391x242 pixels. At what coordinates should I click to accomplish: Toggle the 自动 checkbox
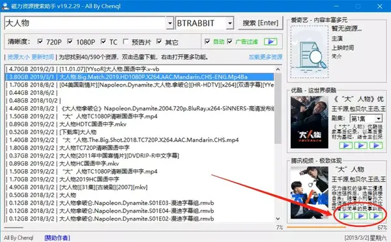click(x=207, y=42)
